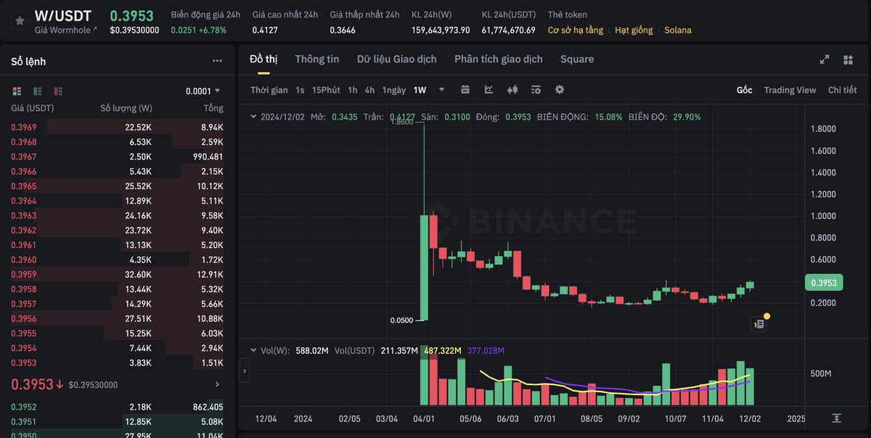Open chart settings gear
The width and height of the screenshot is (871, 438).
560,90
